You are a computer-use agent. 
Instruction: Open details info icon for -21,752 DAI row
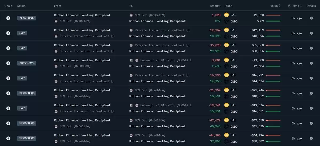(x=311, y=93)
